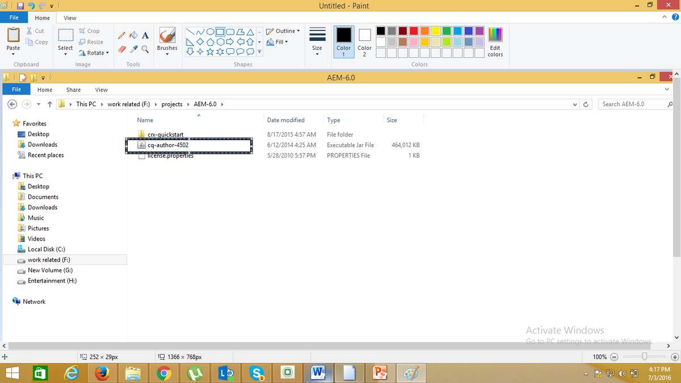
Task: Switch to Paint Home tab
Action: tap(42, 18)
